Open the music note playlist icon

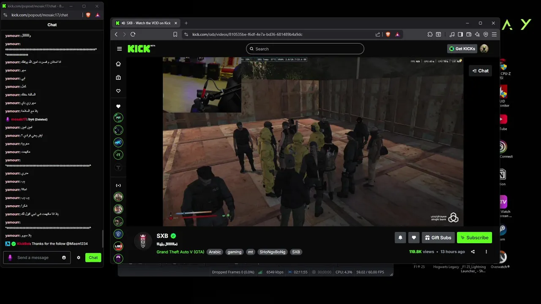click(452, 34)
